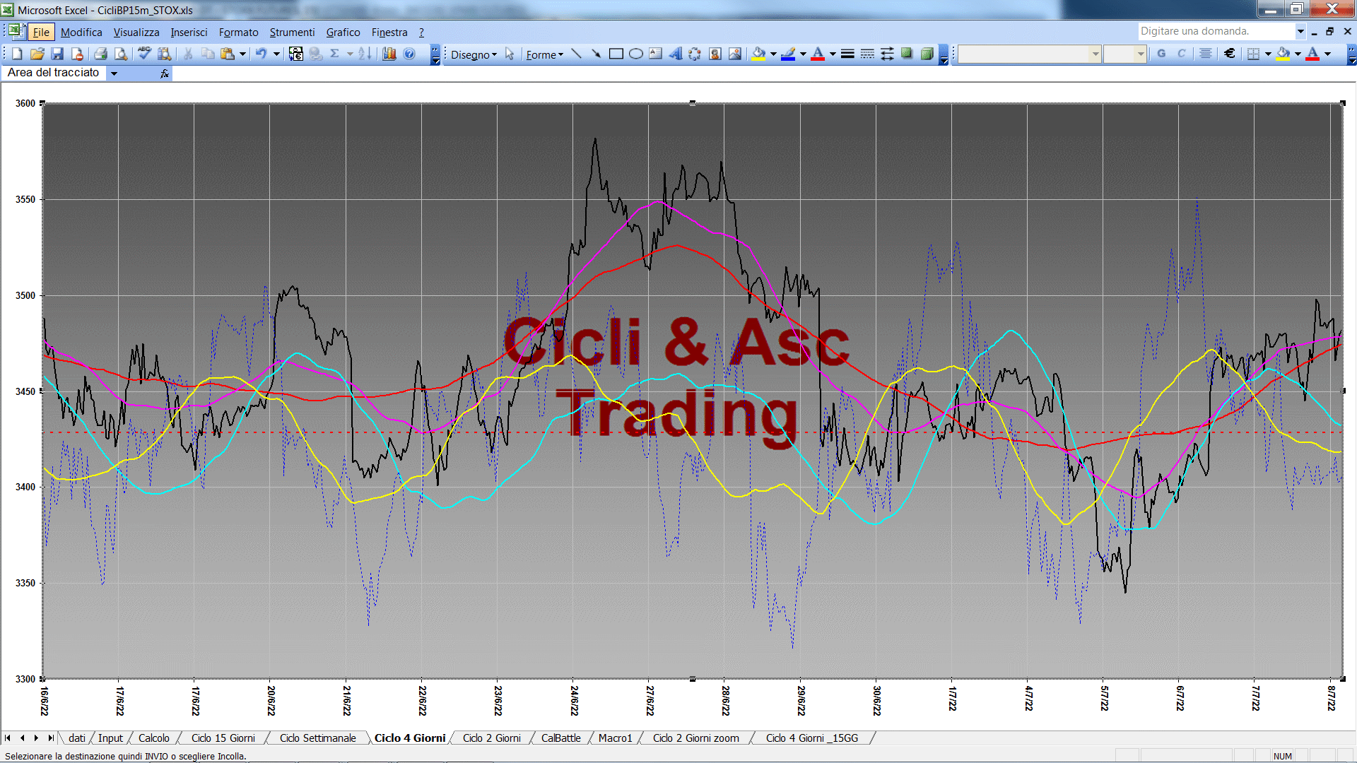Click the drawing fill color bucket swatch
1357x763 pixels.
[x=759, y=54]
